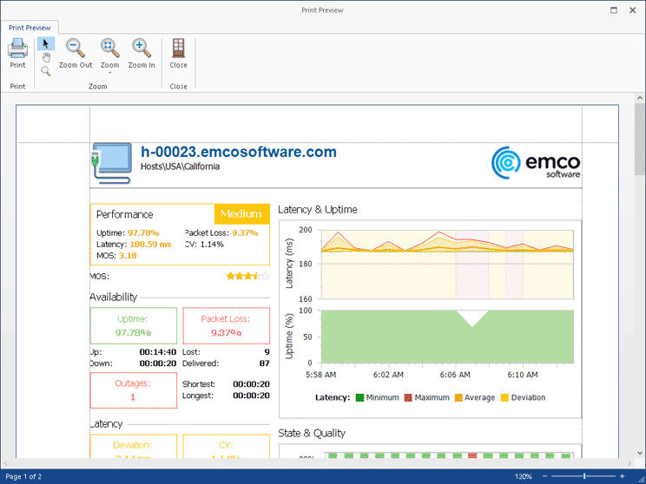Click the Uptime 97.78% green box
The width and height of the screenshot is (646, 484).
[134, 325]
